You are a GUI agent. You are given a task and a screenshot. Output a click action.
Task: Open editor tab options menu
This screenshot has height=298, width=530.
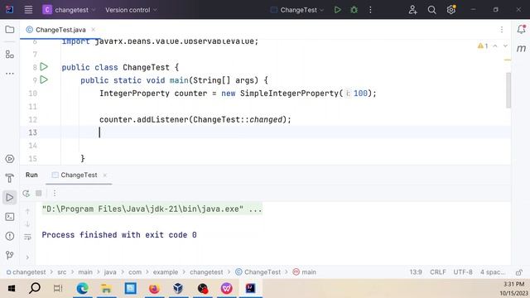tap(502, 30)
